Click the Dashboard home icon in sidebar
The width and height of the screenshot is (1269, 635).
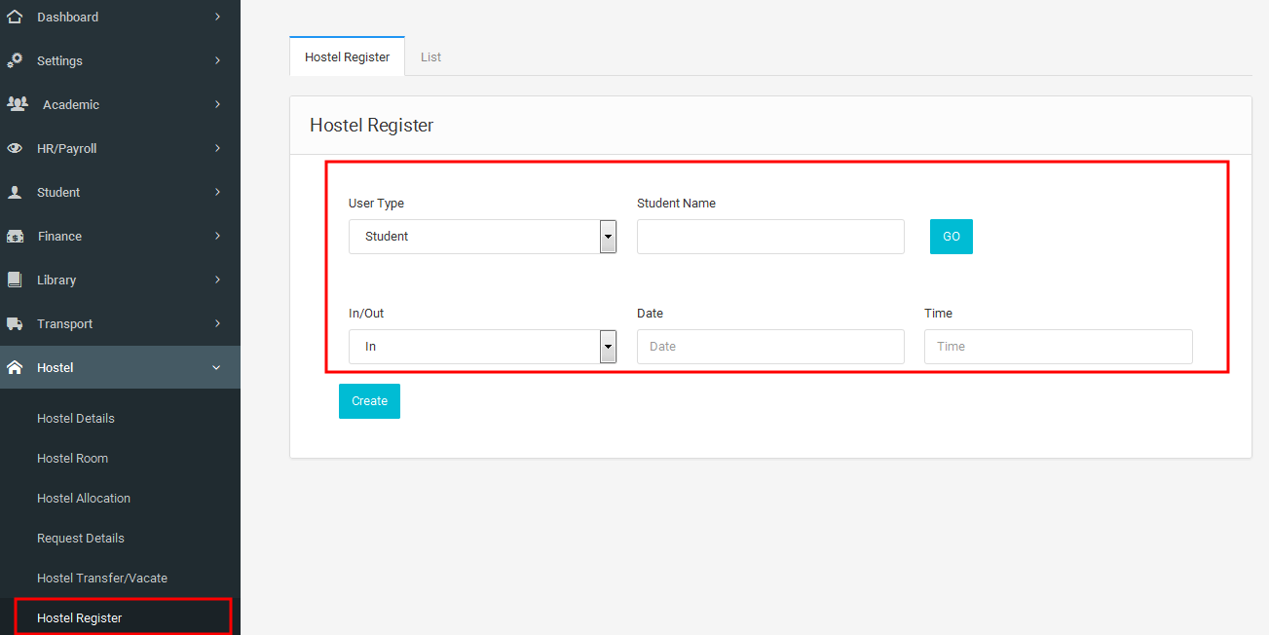click(15, 17)
